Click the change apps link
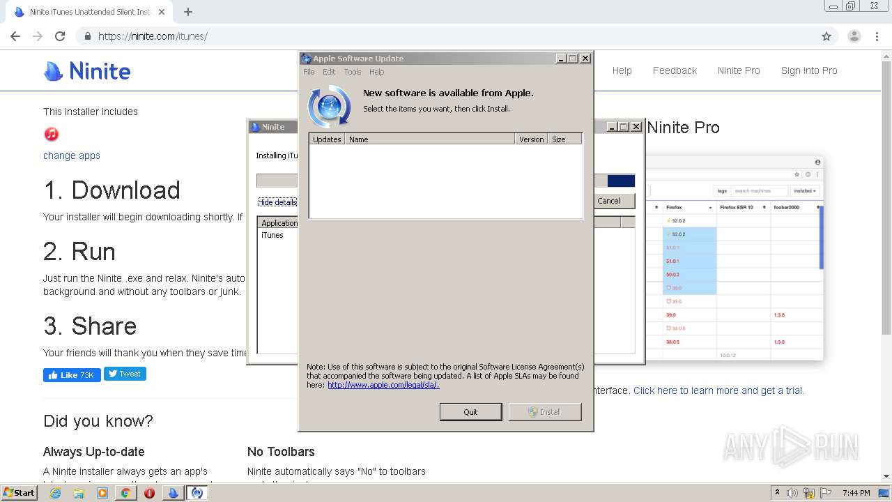 [72, 155]
